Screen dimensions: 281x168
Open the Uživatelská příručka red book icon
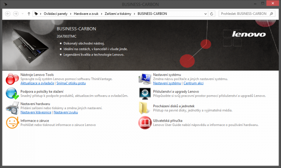pyautogui.click(x=145, y=122)
